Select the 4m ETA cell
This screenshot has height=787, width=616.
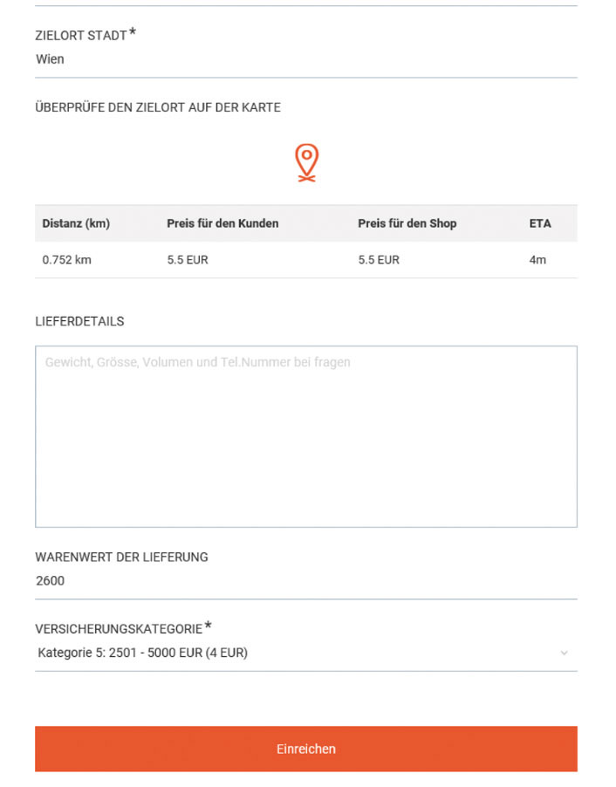(537, 260)
